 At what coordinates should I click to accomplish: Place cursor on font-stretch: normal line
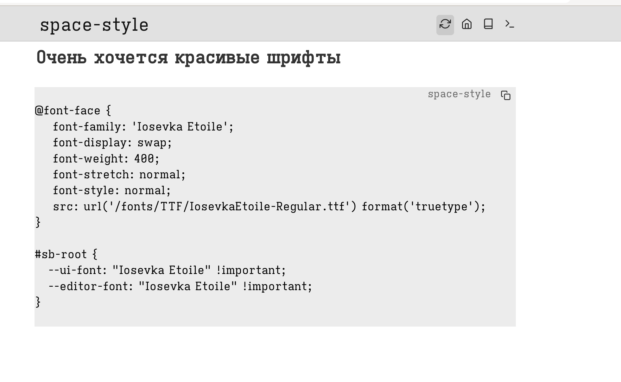(119, 175)
